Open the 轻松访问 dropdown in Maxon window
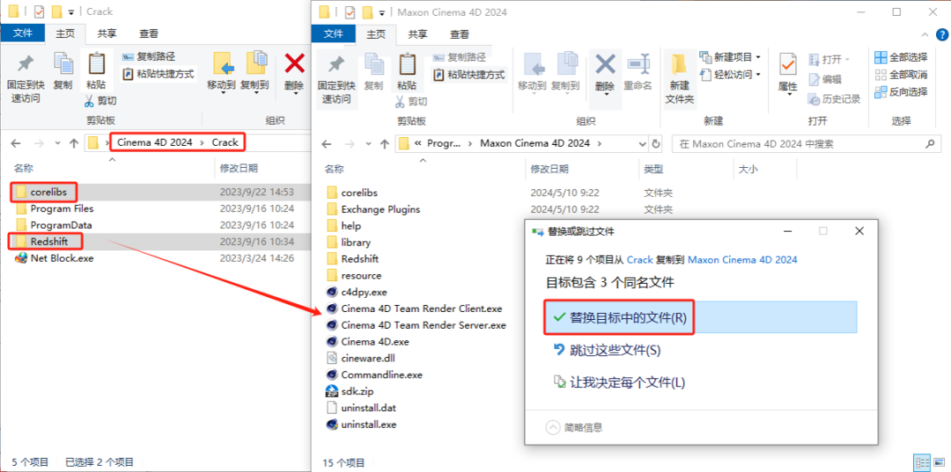This screenshot has width=951, height=472. pos(757,75)
